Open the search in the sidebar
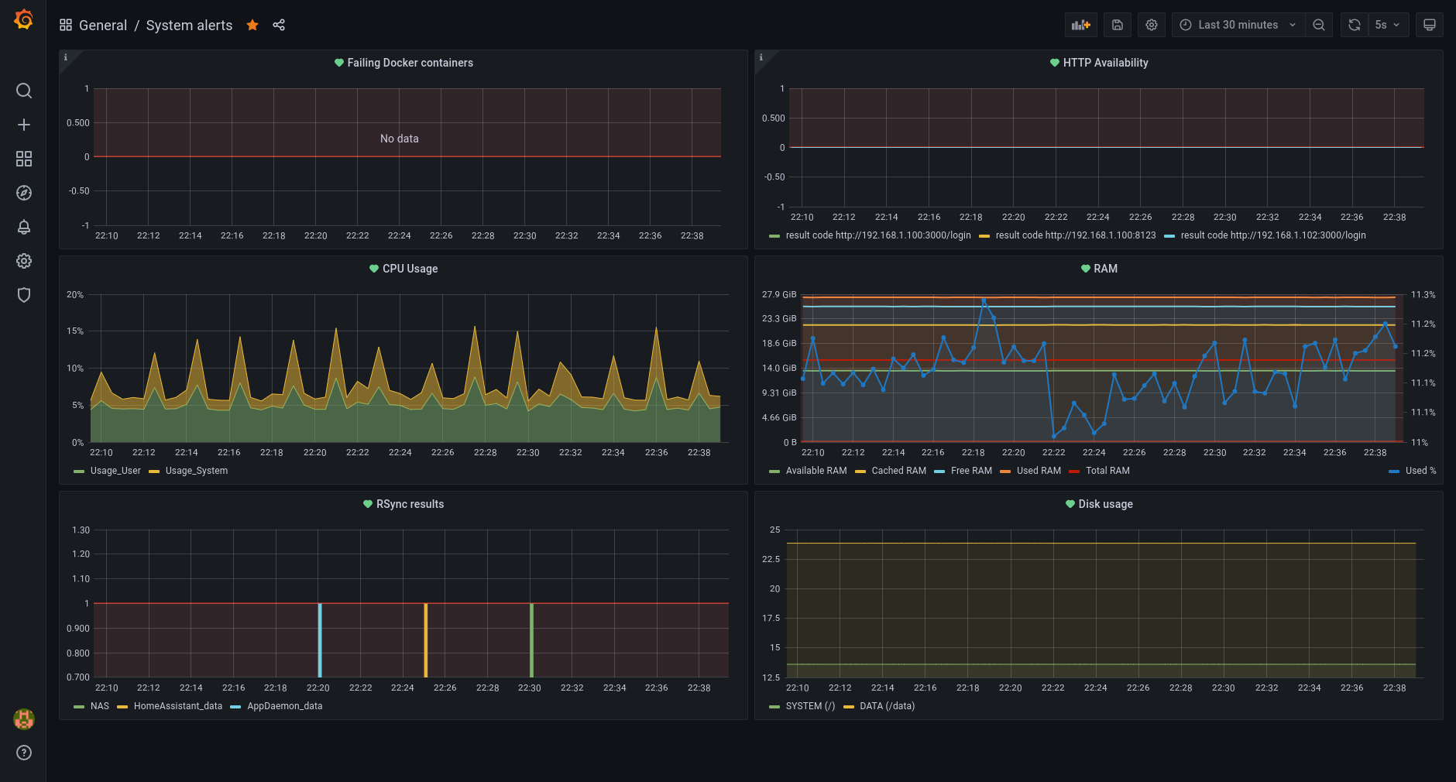Screen dimensions: 1456x782 pyautogui.click(x=24, y=91)
